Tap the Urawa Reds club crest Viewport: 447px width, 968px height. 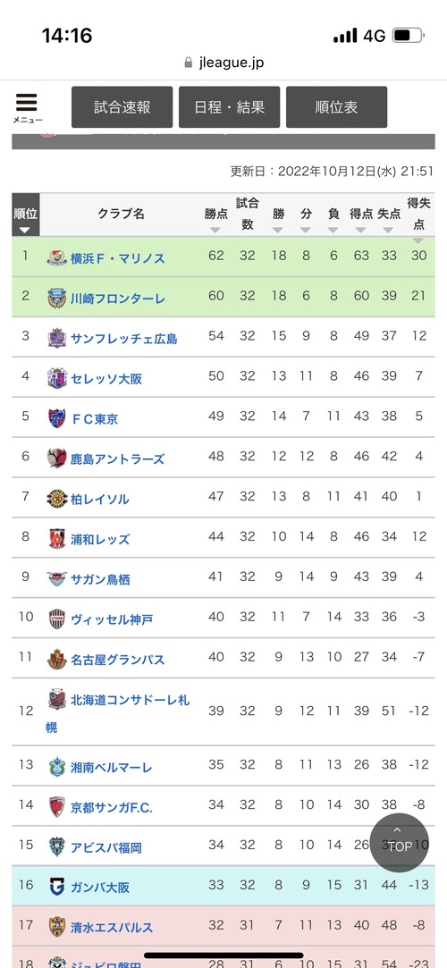(57, 538)
